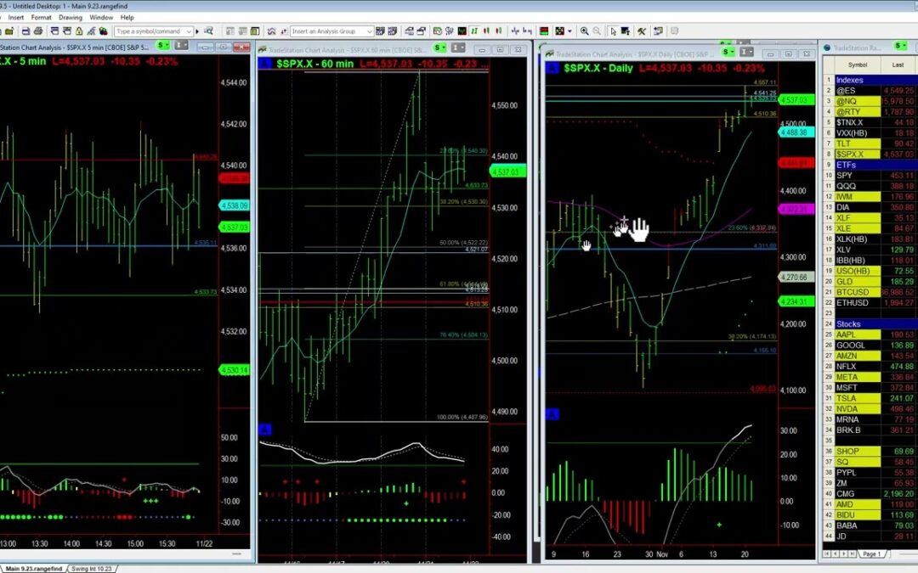Click the zigzag lines icon before Analysis Group

tap(271, 31)
